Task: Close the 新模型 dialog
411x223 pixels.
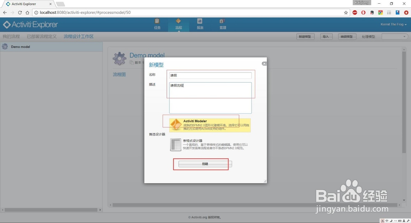Action: point(264,64)
